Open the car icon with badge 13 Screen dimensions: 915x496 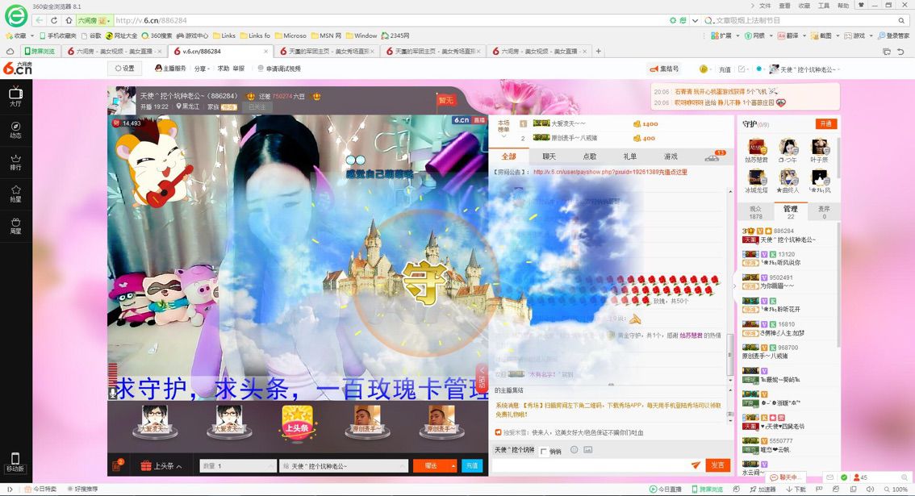click(x=713, y=156)
